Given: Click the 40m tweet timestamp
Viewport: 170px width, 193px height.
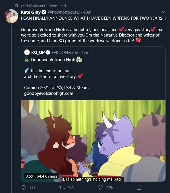Looking at the screenshot, I should [87, 12].
